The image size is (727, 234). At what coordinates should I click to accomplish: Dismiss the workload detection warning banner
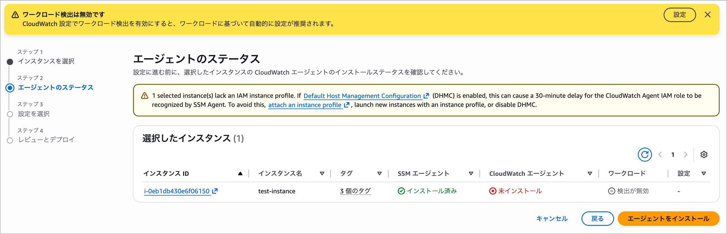[707, 15]
